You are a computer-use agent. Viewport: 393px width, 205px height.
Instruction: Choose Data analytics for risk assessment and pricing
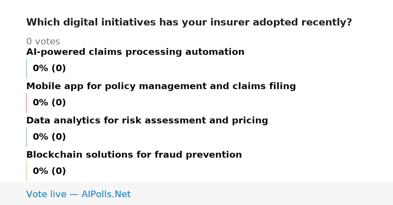click(147, 121)
